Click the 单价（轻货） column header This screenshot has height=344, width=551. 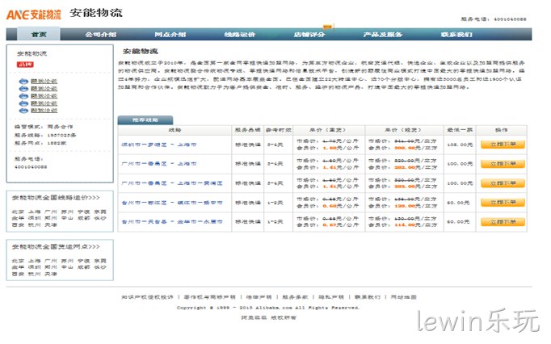tap(404, 130)
